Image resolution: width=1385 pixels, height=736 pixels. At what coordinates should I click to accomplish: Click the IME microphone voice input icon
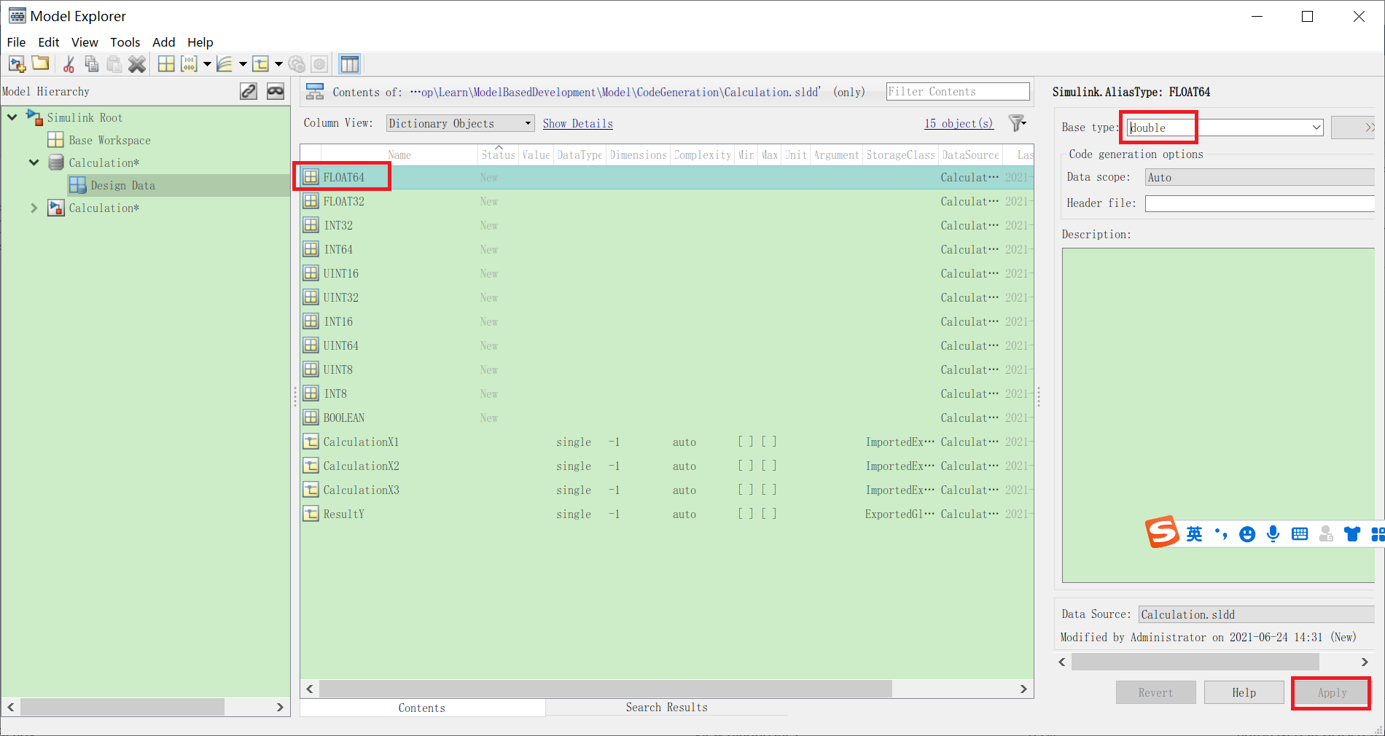1273,534
